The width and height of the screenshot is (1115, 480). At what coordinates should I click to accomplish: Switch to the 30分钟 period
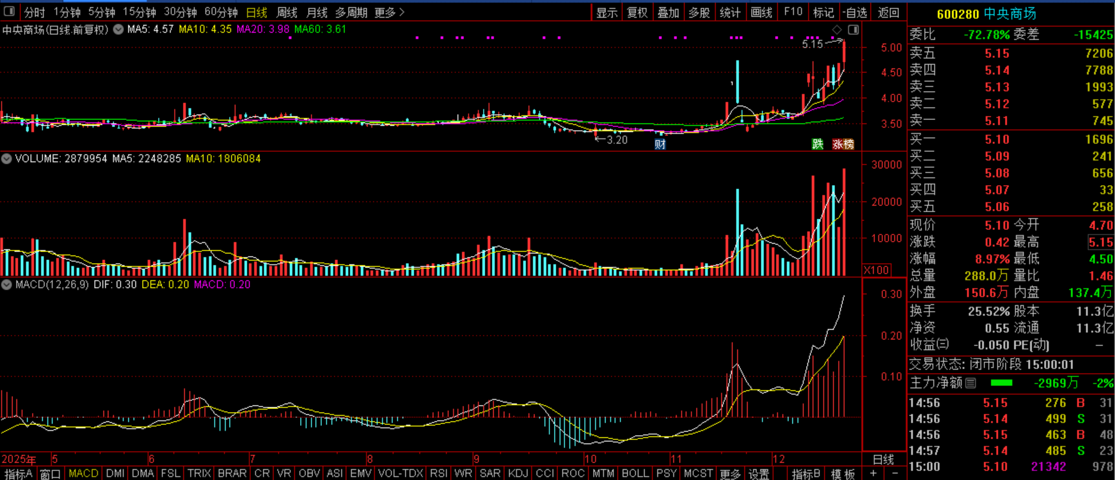click(x=180, y=12)
